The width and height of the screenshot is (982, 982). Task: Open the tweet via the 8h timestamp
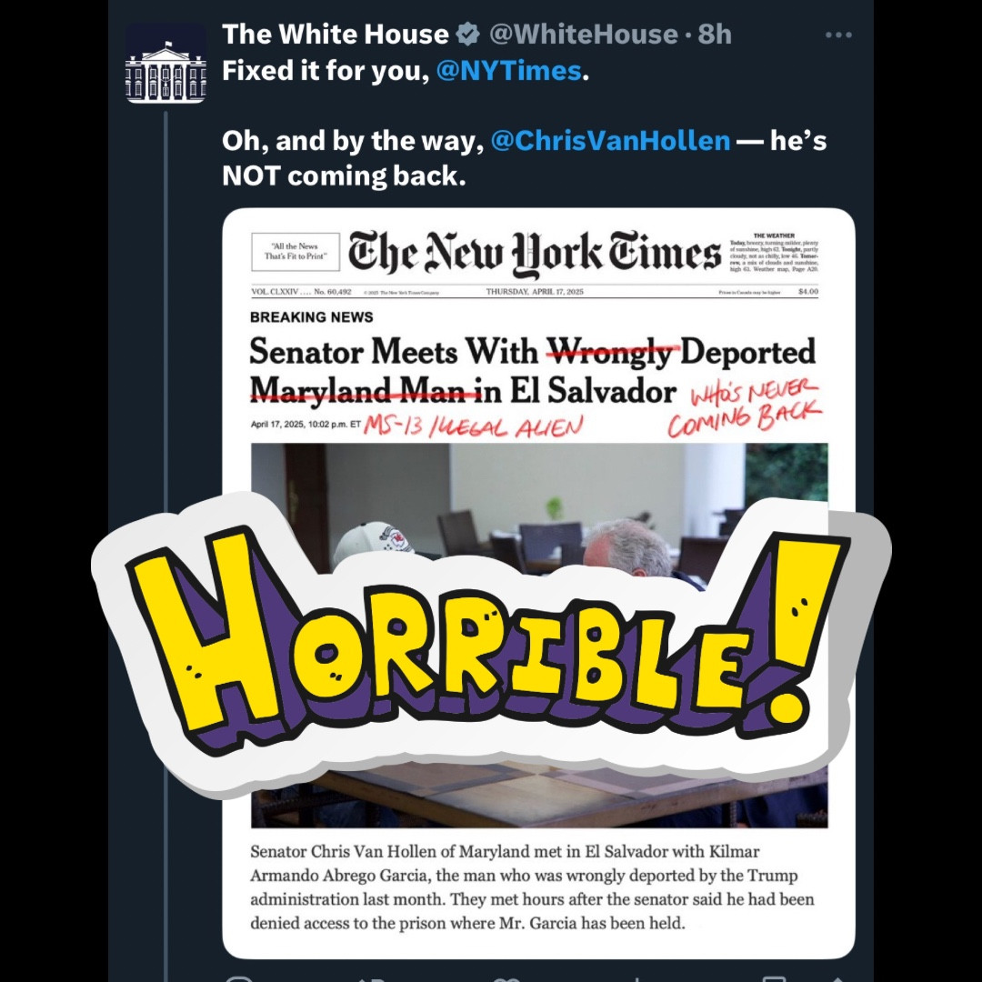tap(715, 35)
